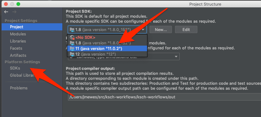Viewport: 261px width, 117px height.
Task: Select 11 (java version "11.0.2") SDK option
Action: [107, 48]
